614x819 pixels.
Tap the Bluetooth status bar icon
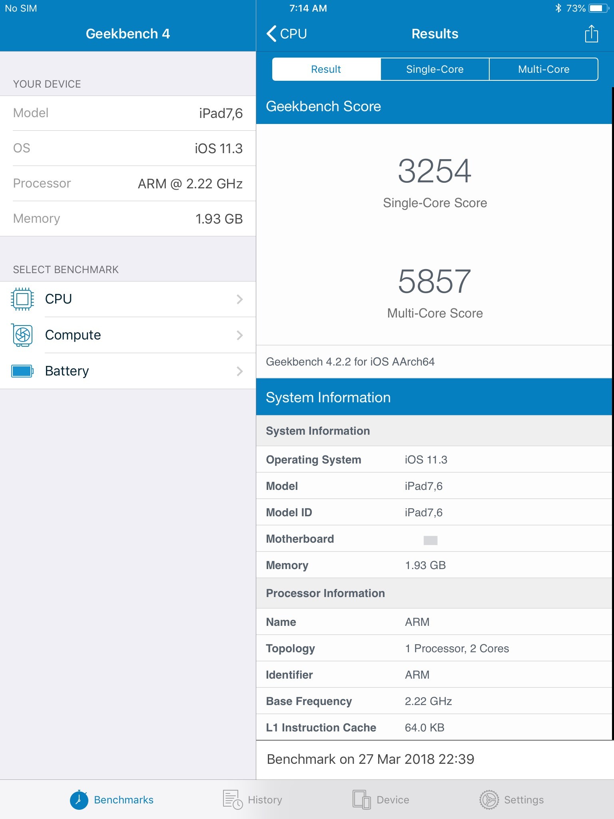pyautogui.click(x=558, y=8)
